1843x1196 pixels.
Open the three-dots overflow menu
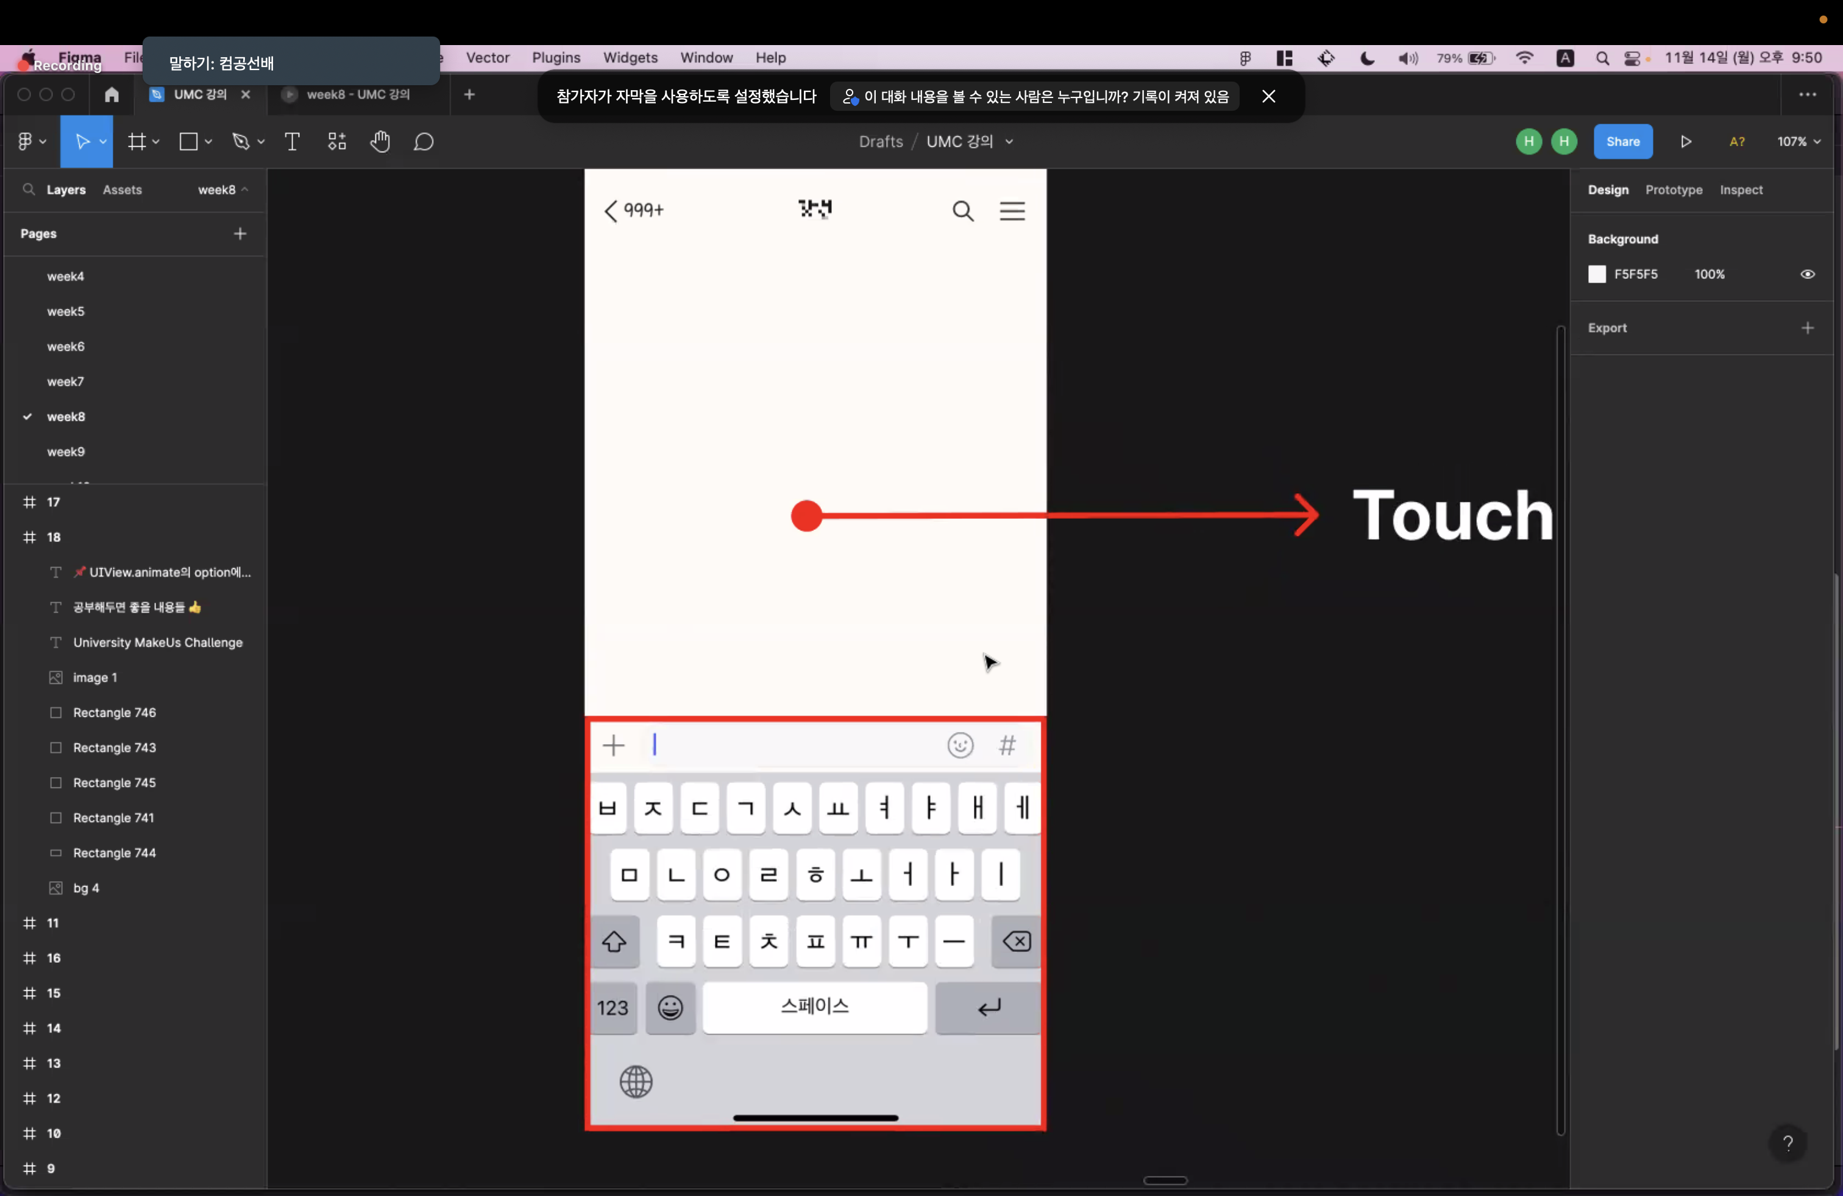point(1808,94)
